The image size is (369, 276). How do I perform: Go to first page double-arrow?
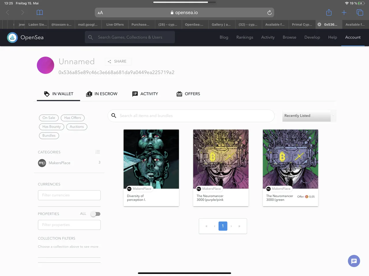(x=206, y=226)
